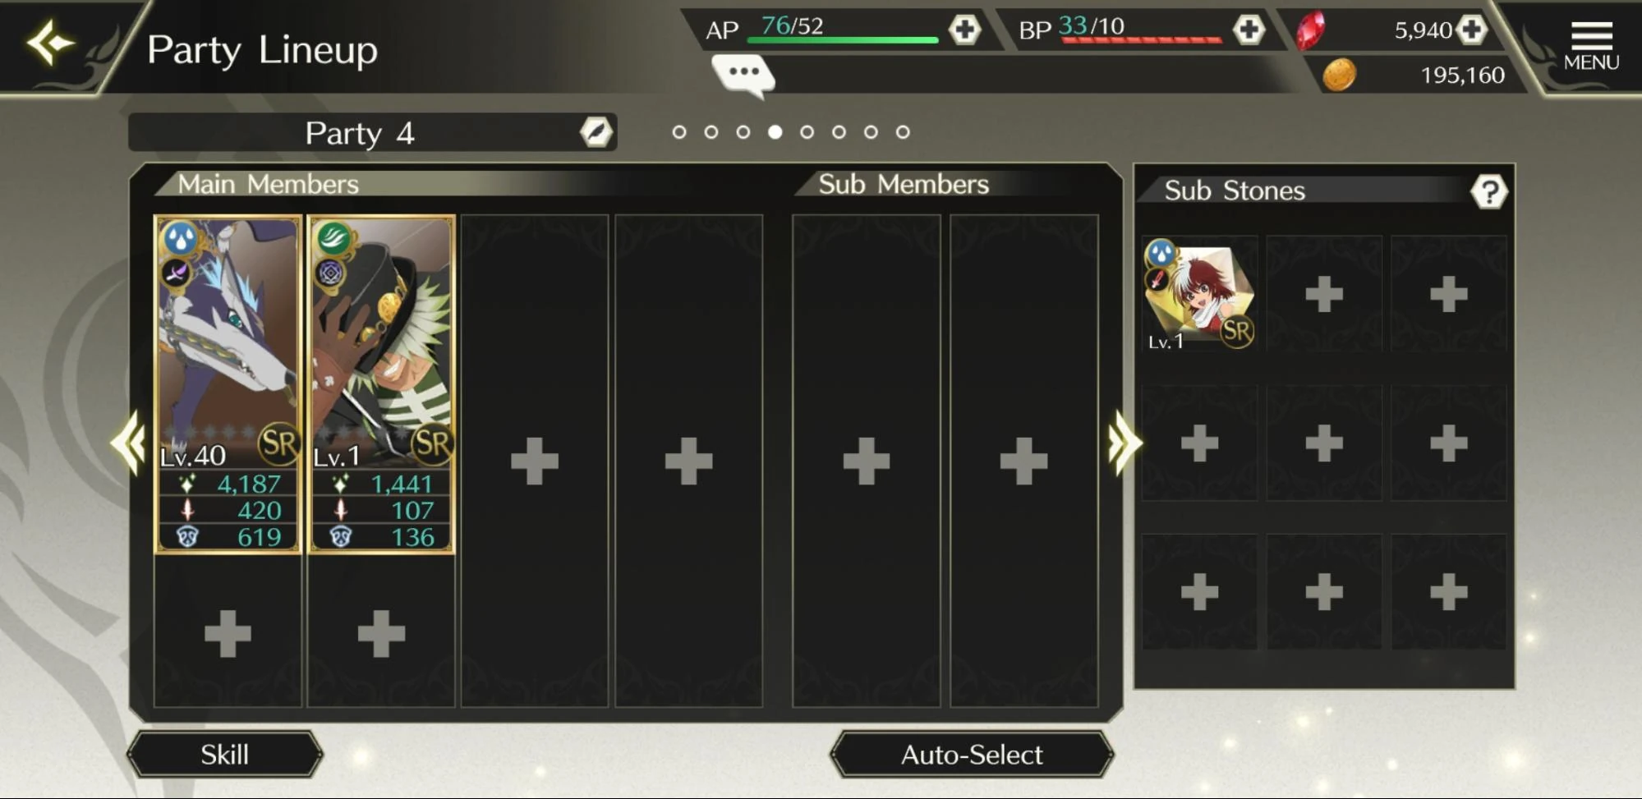Add first Sub Members empty slot
This screenshot has width=1642, height=799.
pos(866,461)
